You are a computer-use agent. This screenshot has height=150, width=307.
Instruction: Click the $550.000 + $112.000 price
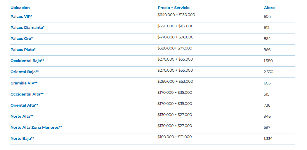click(175, 26)
